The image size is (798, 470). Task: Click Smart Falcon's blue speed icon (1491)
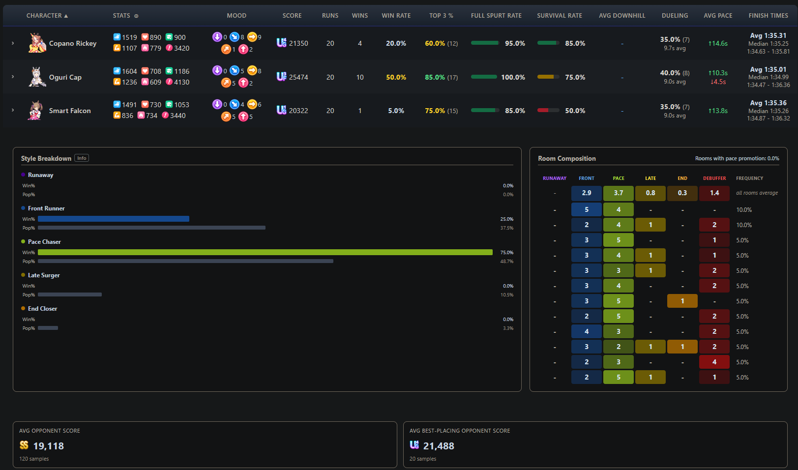(x=117, y=104)
